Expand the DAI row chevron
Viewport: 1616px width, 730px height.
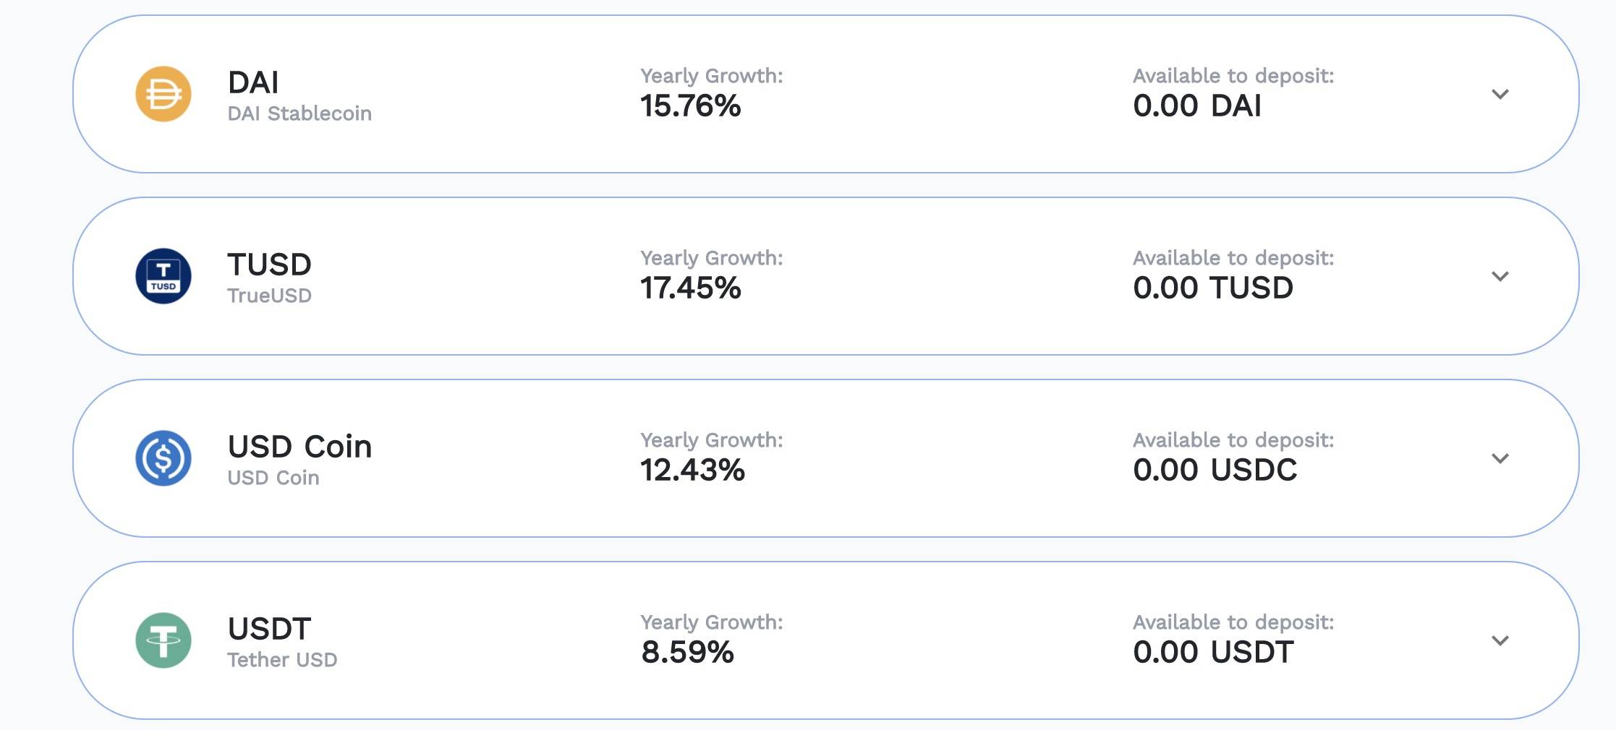(x=1500, y=94)
